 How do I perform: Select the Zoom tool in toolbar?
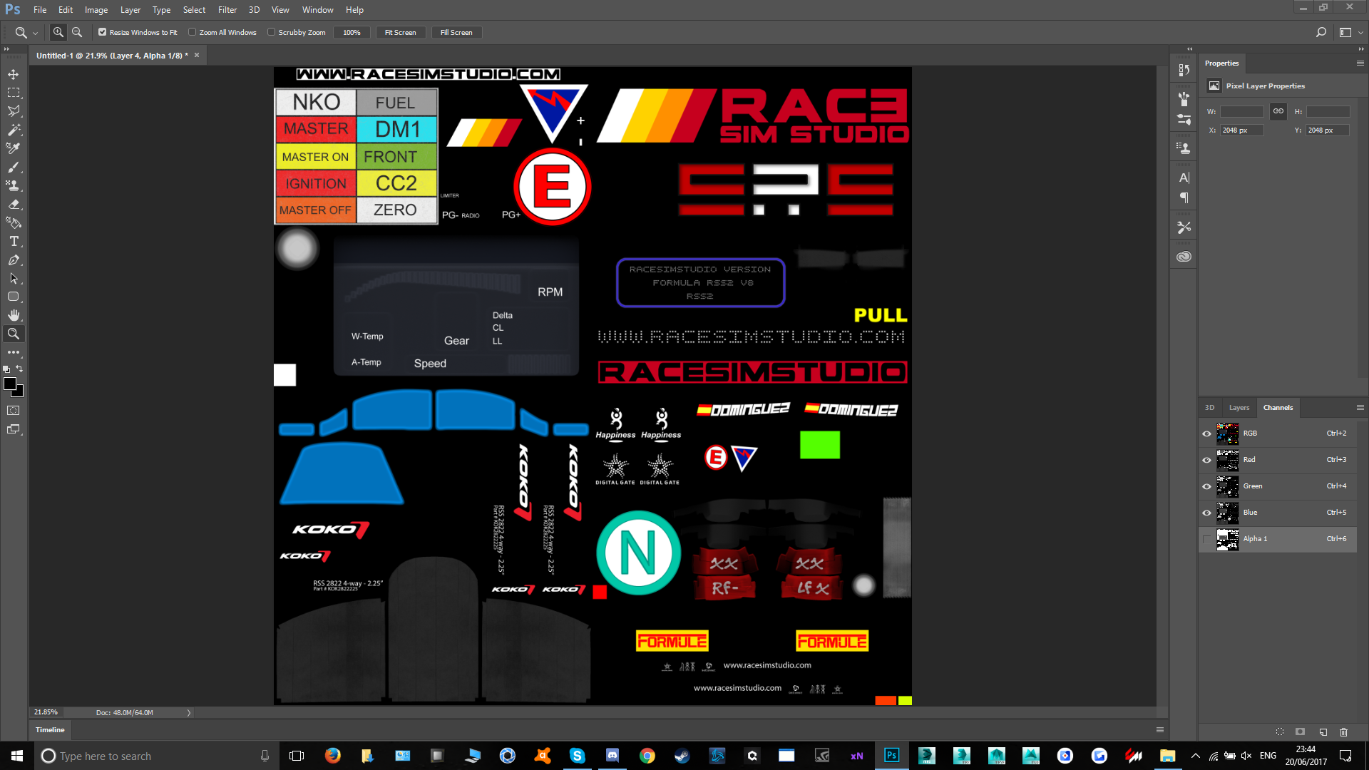click(14, 334)
